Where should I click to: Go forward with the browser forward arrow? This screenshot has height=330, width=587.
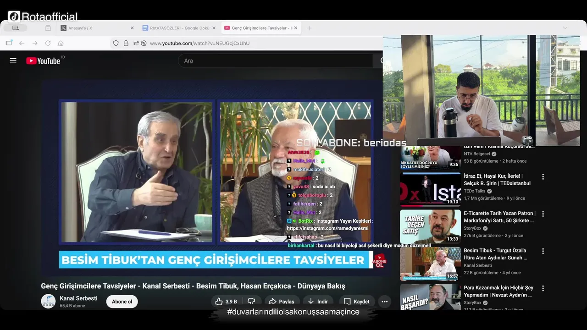(x=35, y=43)
